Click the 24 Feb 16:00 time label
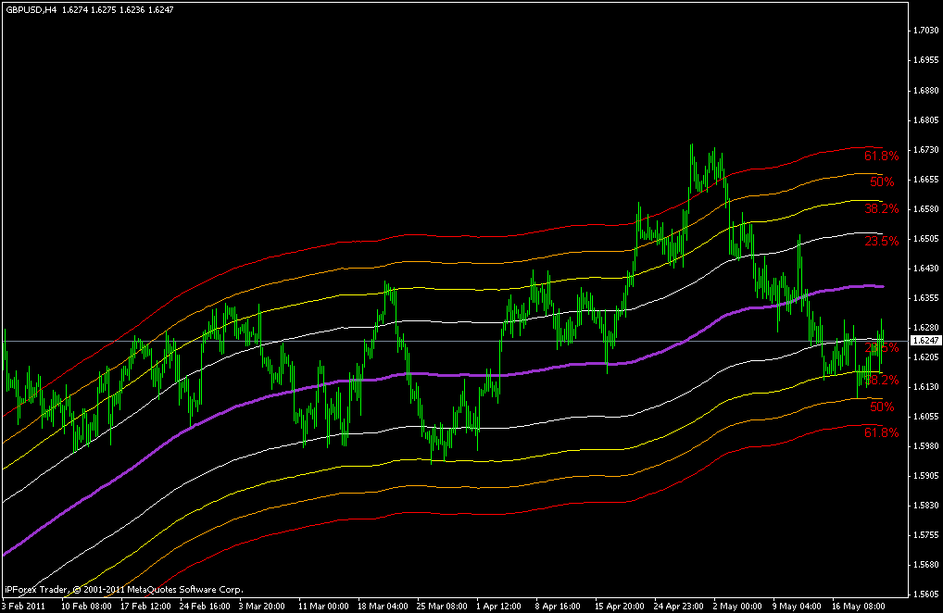 [x=205, y=606]
